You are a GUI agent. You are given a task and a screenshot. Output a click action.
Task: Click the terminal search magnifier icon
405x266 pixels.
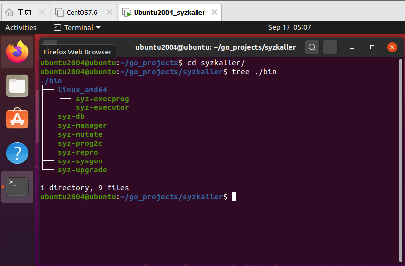click(x=312, y=47)
